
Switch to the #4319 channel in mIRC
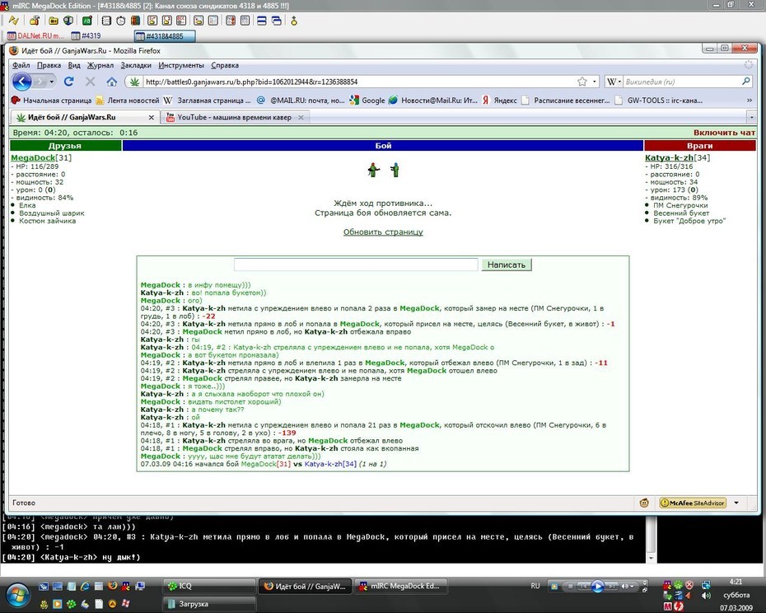(x=86, y=35)
